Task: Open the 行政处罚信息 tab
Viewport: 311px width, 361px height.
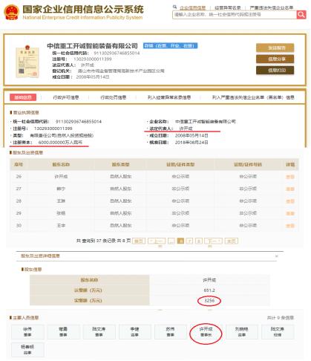Action: click(x=113, y=97)
